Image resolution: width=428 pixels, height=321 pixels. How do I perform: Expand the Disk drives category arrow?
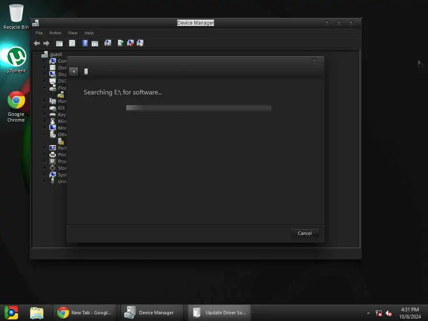coord(45,68)
